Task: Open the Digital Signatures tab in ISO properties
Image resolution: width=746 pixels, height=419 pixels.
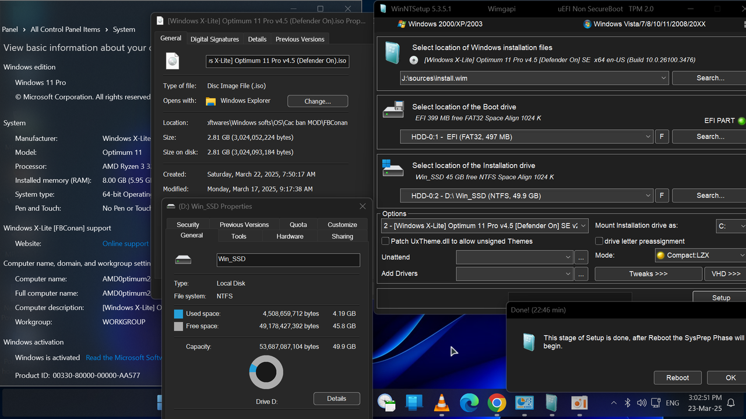Action: click(214, 39)
